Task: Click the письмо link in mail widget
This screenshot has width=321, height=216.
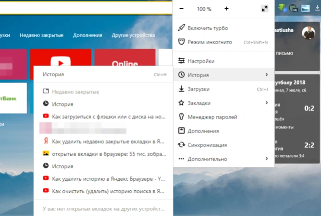Action: click(x=284, y=53)
